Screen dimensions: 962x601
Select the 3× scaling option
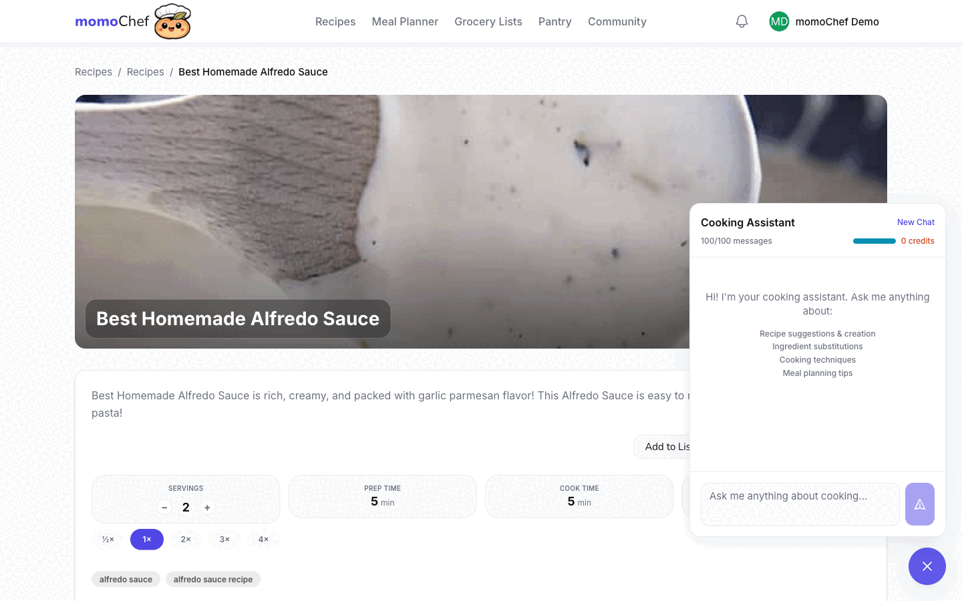point(224,540)
